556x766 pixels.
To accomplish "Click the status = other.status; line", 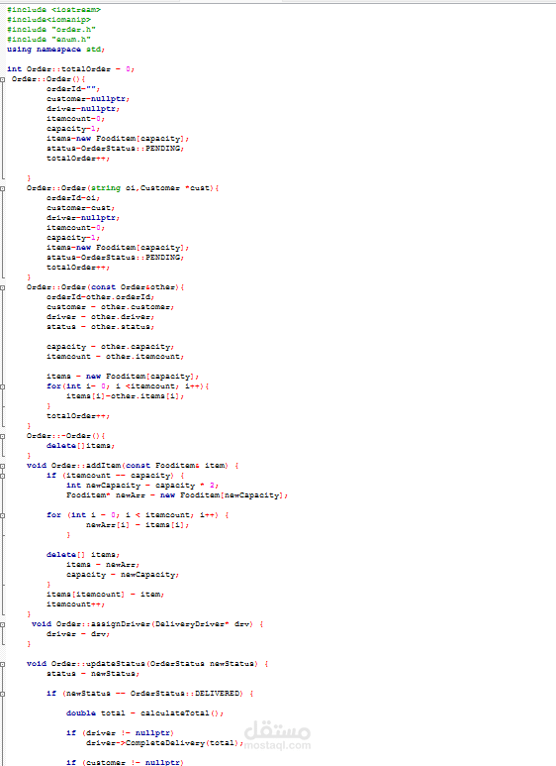I will [x=101, y=327].
